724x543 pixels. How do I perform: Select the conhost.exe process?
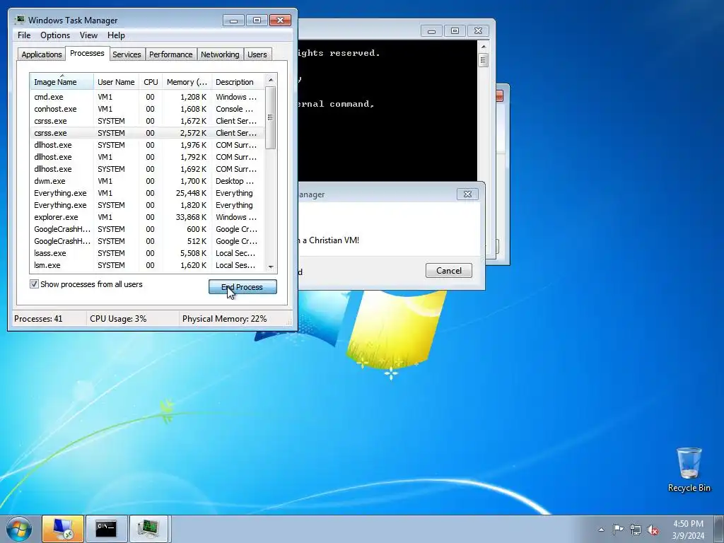(148, 109)
